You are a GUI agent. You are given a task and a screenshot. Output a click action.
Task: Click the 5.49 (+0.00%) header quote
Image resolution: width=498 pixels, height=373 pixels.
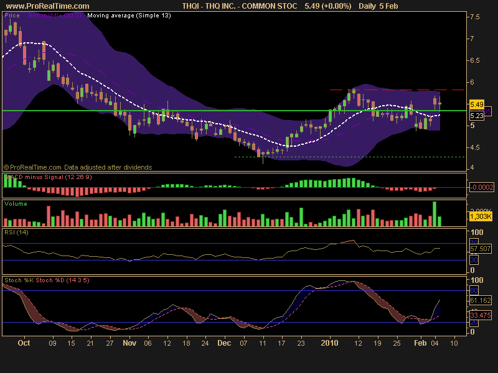pos(328,6)
